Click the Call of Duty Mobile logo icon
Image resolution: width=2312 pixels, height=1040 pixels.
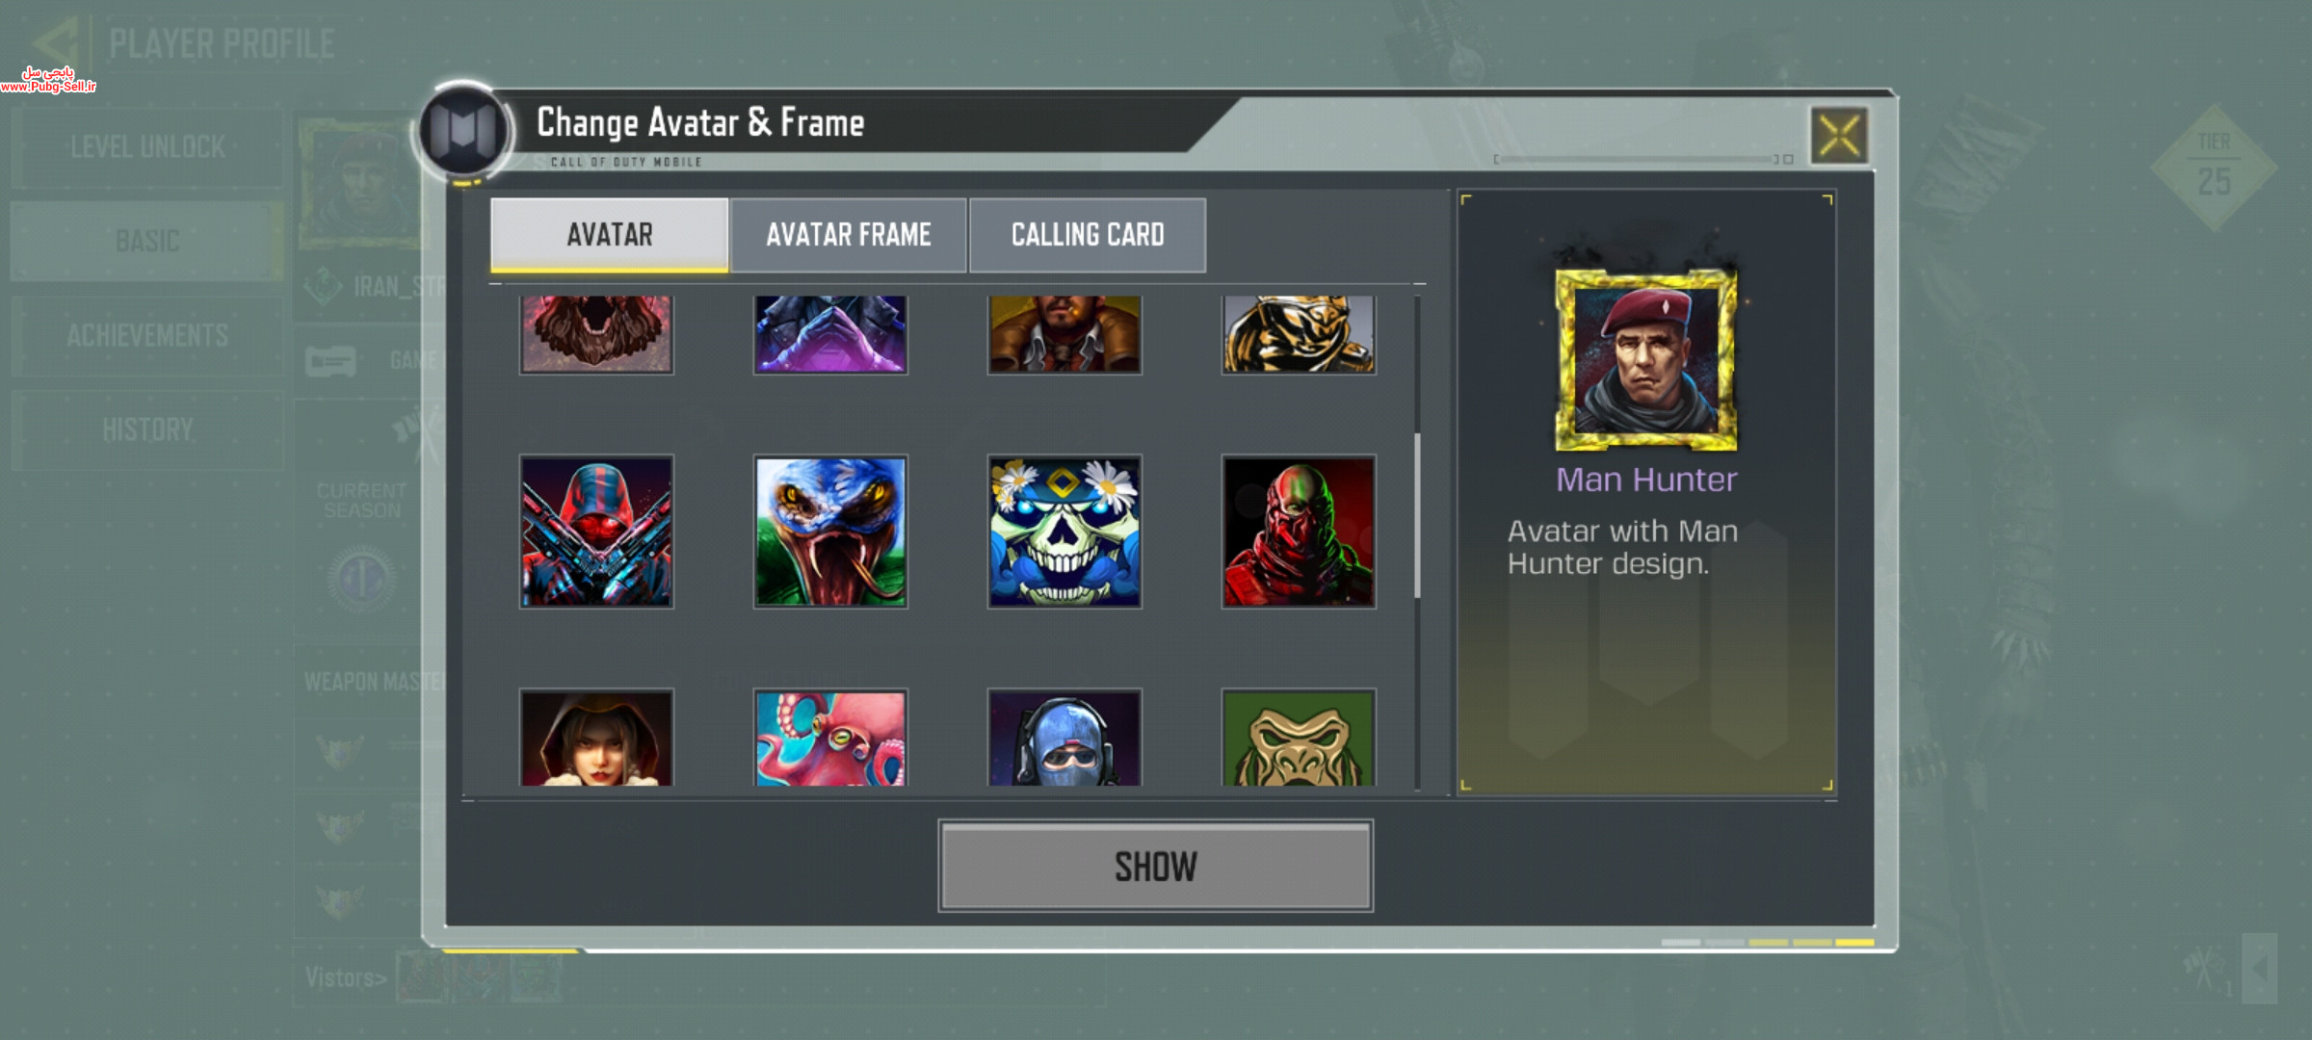463,130
